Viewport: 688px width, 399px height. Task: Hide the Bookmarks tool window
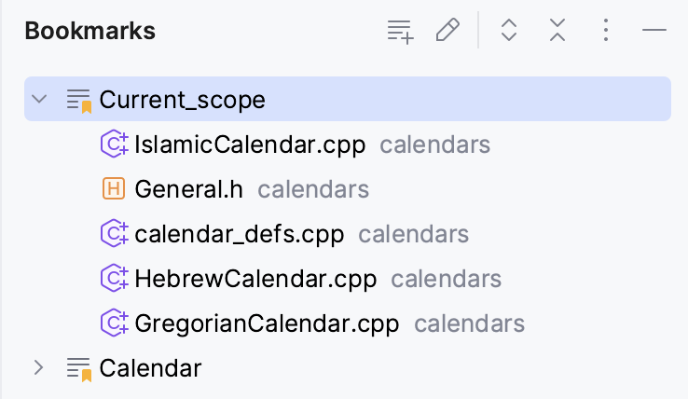click(654, 31)
